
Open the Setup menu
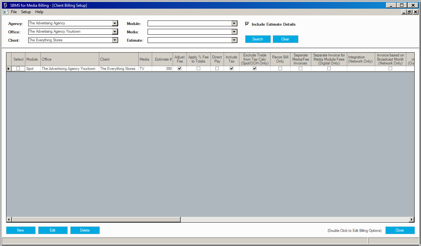point(26,12)
